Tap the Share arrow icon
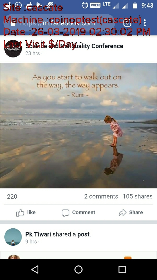Image resolution: width=157 pixels, height=280 pixels. coord(122,213)
